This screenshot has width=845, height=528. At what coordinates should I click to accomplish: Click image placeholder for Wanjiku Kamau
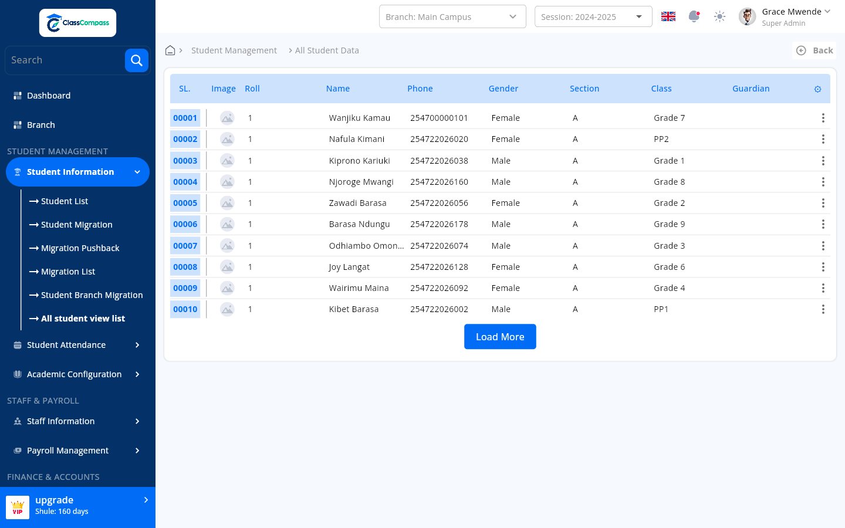227,118
